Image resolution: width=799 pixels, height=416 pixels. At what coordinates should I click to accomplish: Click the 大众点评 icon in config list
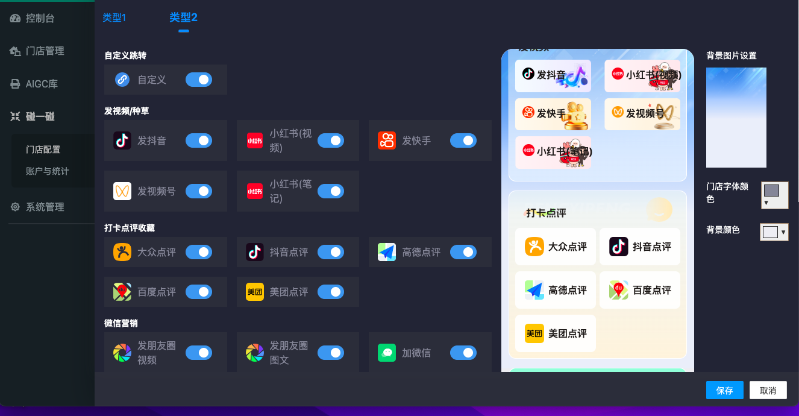(122, 251)
